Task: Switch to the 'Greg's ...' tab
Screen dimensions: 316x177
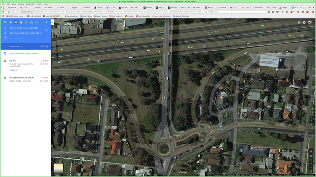Action: click(x=285, y=8)
